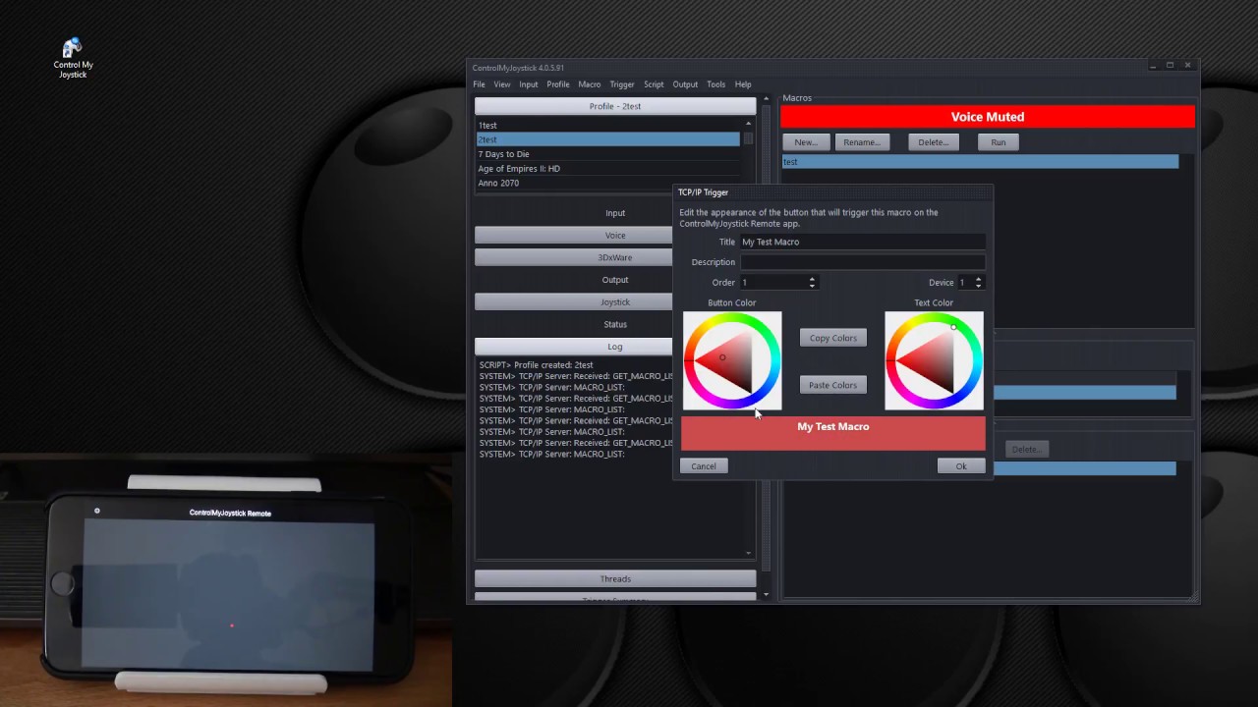This screenshot has width=1258, height=707.
Task: Decrease the Device value with down arrow
Action: pos(978,286)
